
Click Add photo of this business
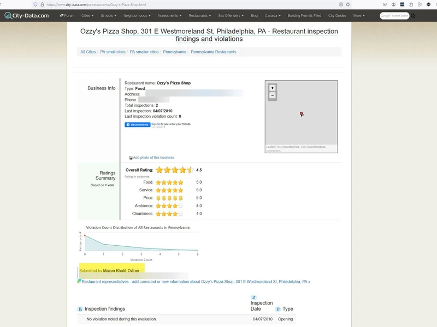[x=153, y=158]
